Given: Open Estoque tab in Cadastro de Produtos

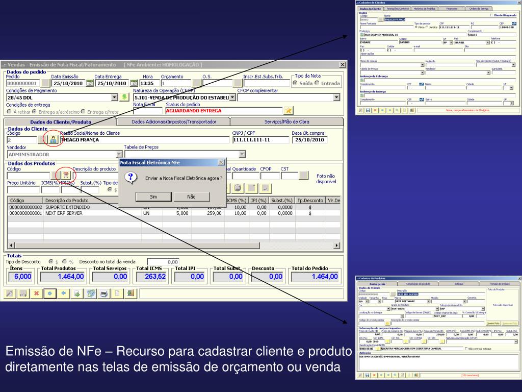Looking at the screenshot, I should pyautogui.click(x=459, y=284).
